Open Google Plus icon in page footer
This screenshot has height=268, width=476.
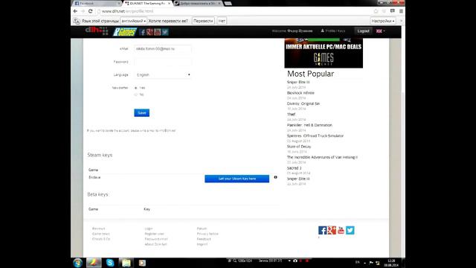point(332,230)
